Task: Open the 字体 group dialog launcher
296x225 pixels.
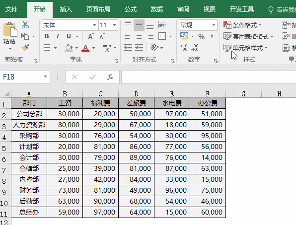Action: [116, 61]
